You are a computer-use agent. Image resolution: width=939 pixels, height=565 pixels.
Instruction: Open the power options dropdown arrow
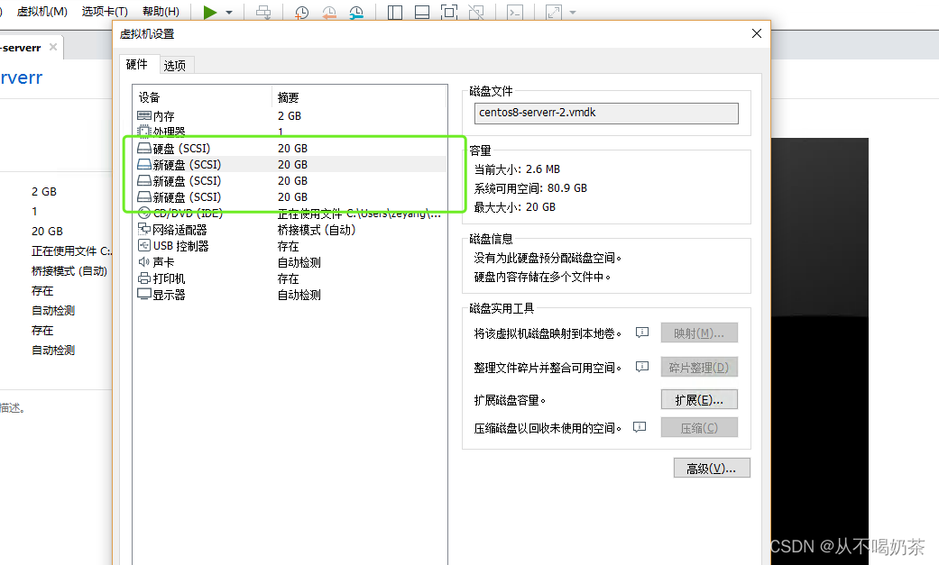point(229,13)
